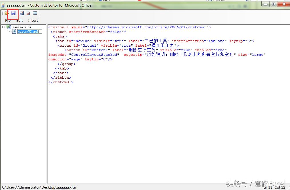Click the Excel file icon in the tree

9,27
